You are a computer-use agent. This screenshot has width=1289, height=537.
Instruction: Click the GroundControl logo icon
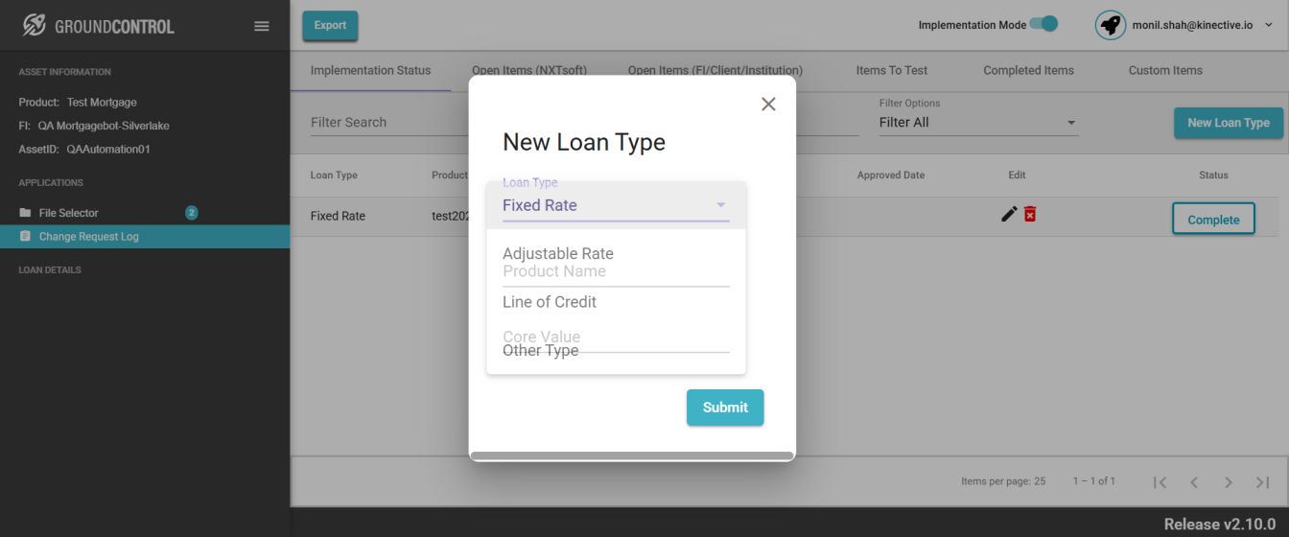(x=35, y=26)
